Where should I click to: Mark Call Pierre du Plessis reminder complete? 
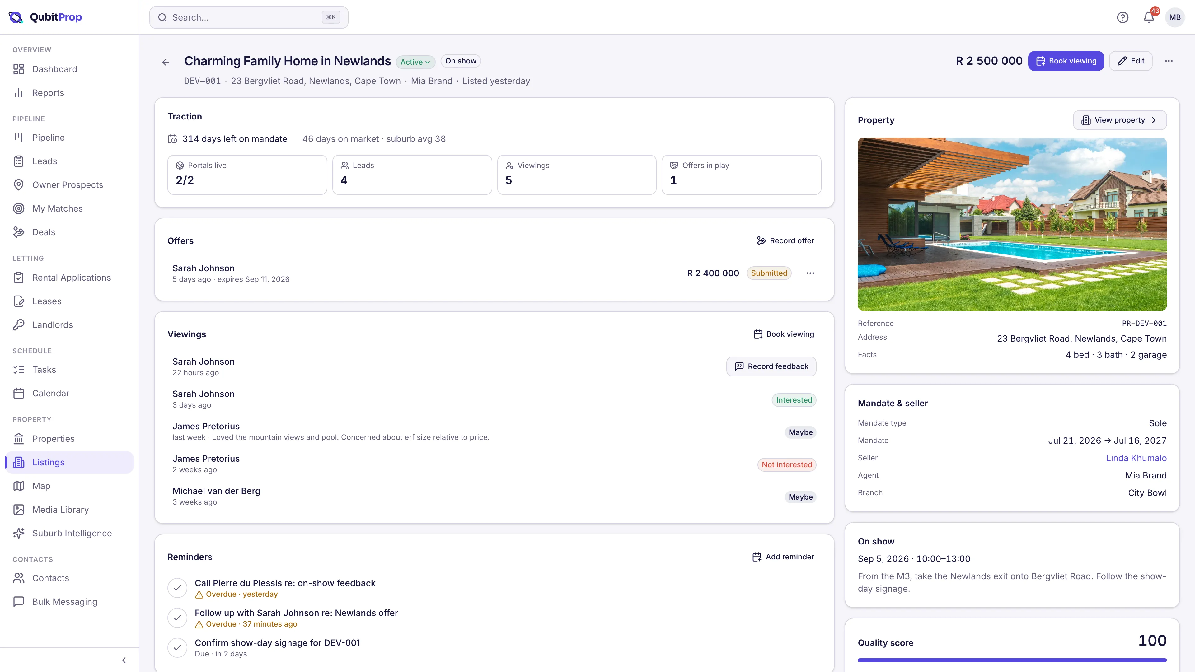click(177, 588)
